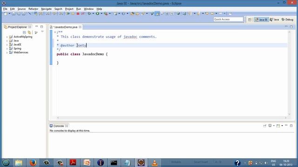Click the red Terminate icon

(x=78, y=13)
